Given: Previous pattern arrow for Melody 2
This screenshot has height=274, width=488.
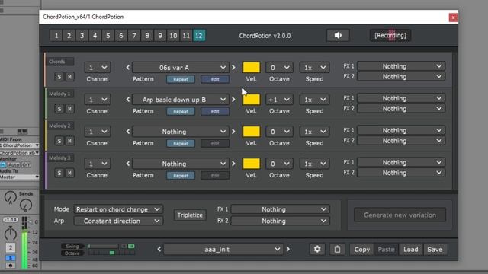Looking at the screenshot, I should [x=128, y=132].
